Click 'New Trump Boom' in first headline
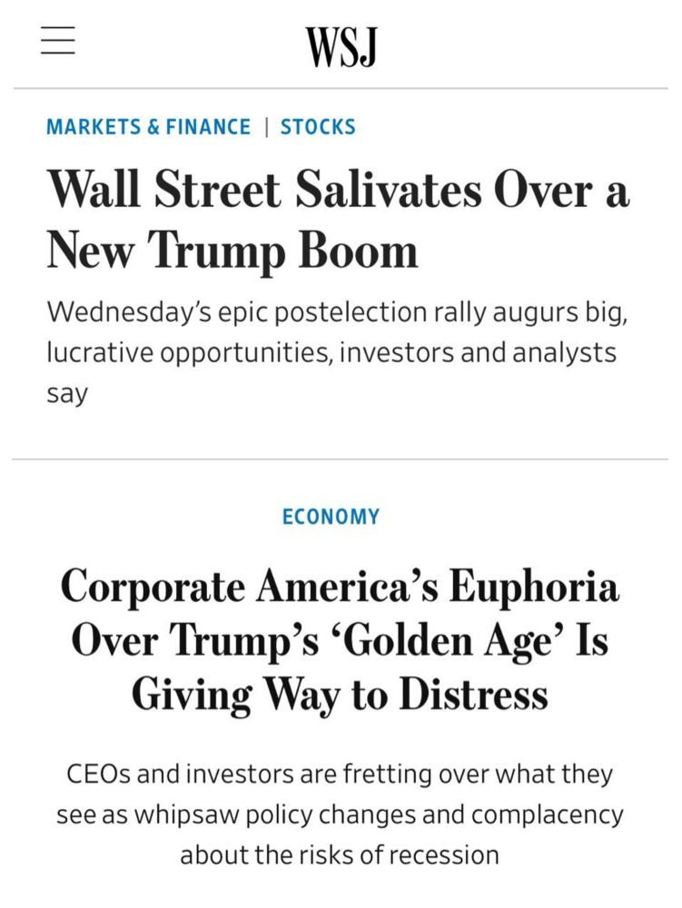 (x=232, y=249)
